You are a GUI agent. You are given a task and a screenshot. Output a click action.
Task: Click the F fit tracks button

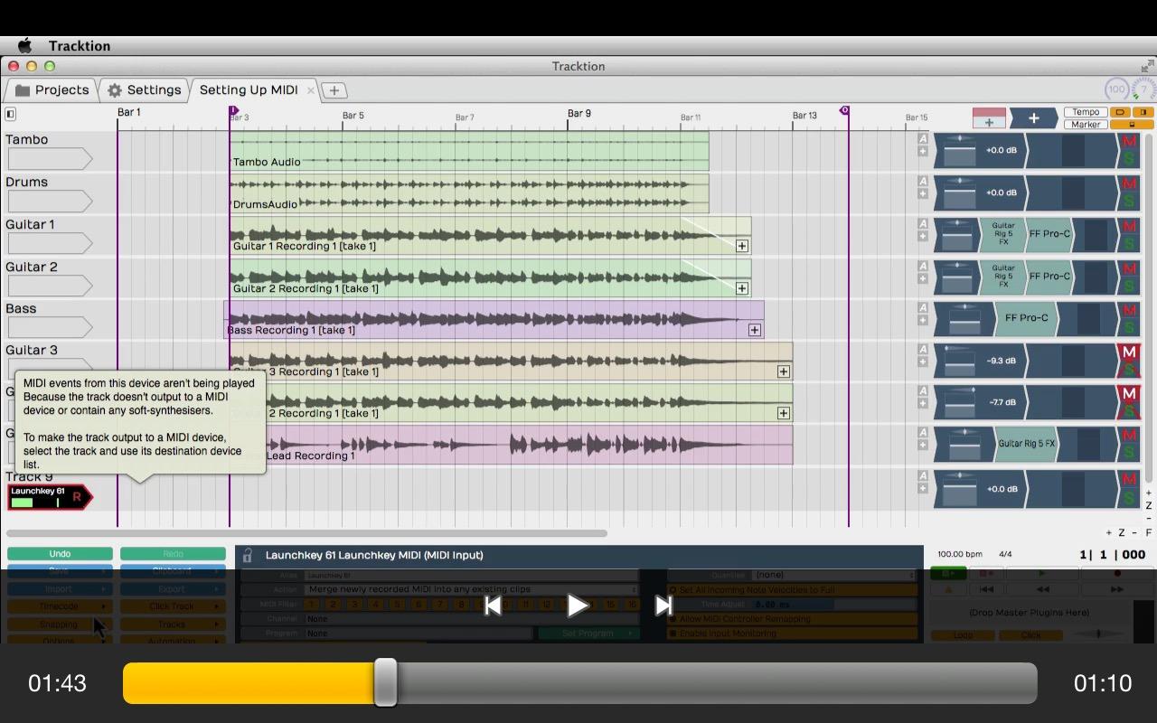click(1148, 533)
